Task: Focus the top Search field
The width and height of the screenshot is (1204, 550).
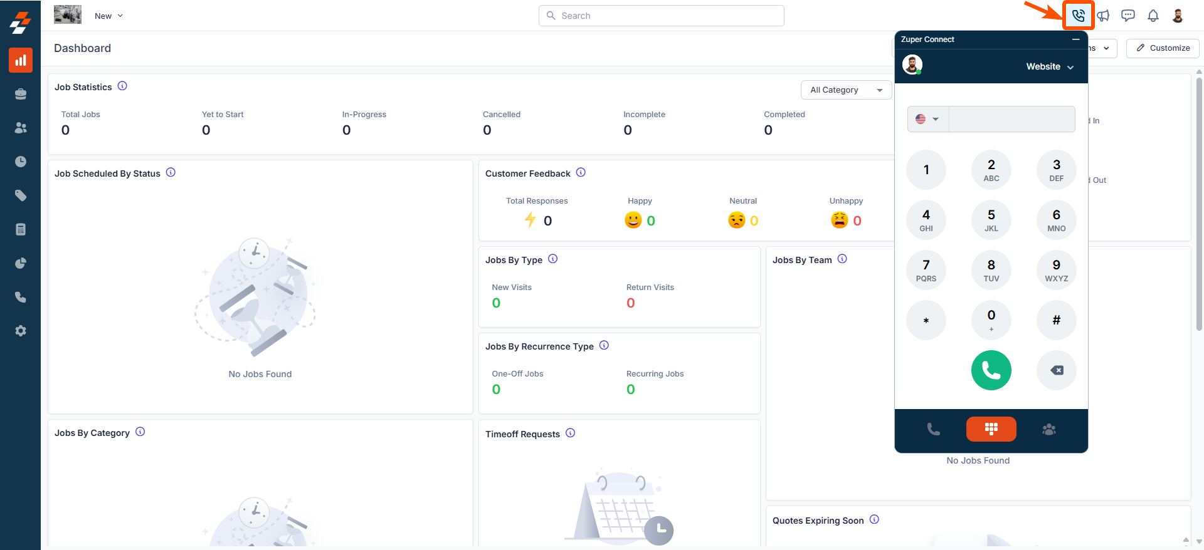Action: coord(661,16)
